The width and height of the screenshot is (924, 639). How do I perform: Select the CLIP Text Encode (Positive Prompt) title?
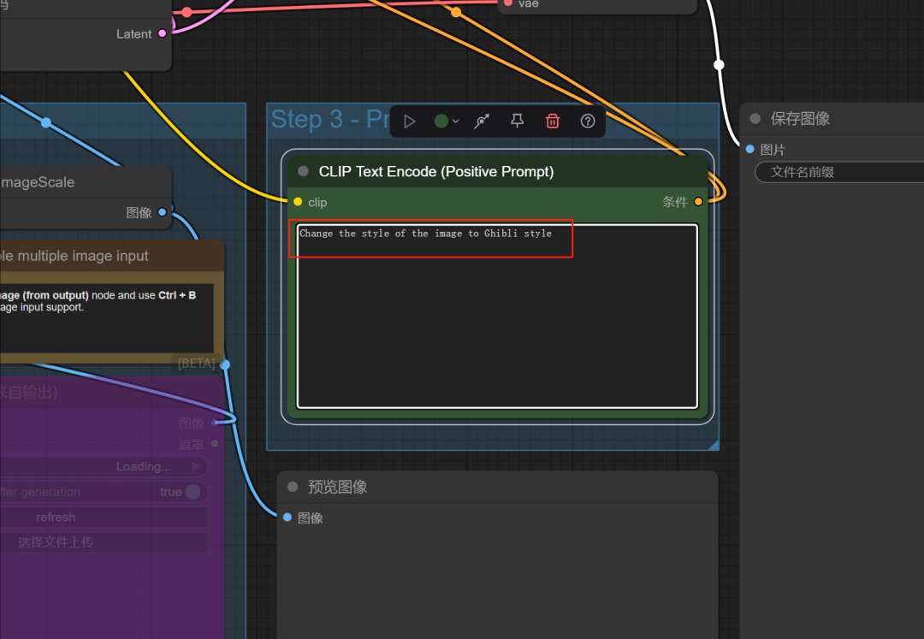click(436, 171)
